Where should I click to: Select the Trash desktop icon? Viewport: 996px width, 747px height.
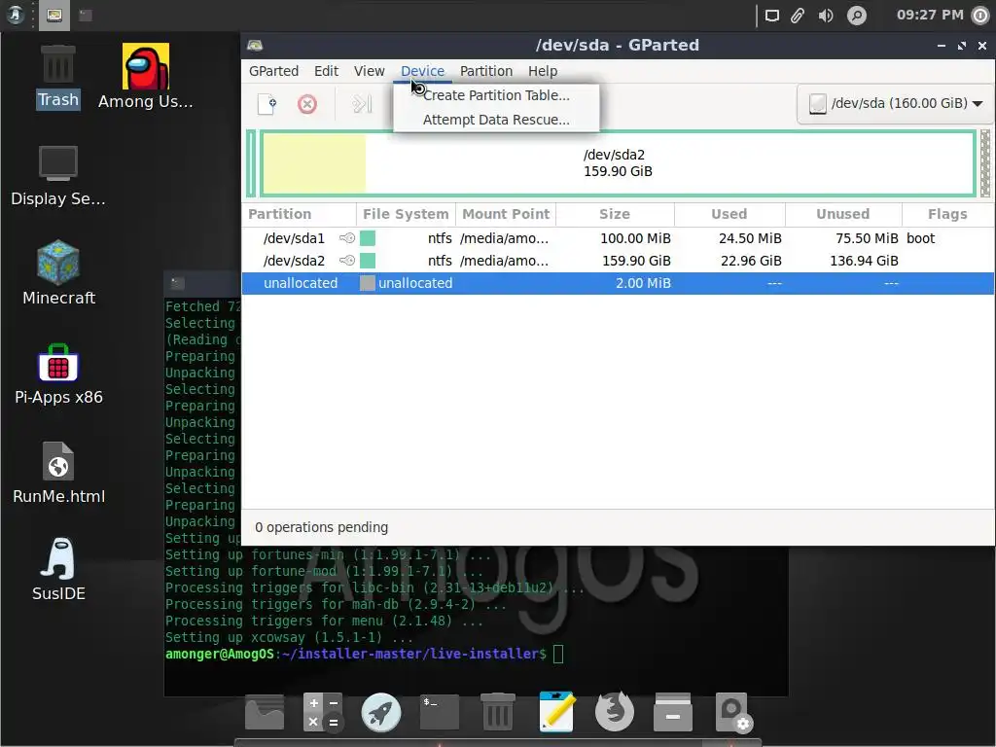click(57, 77)
